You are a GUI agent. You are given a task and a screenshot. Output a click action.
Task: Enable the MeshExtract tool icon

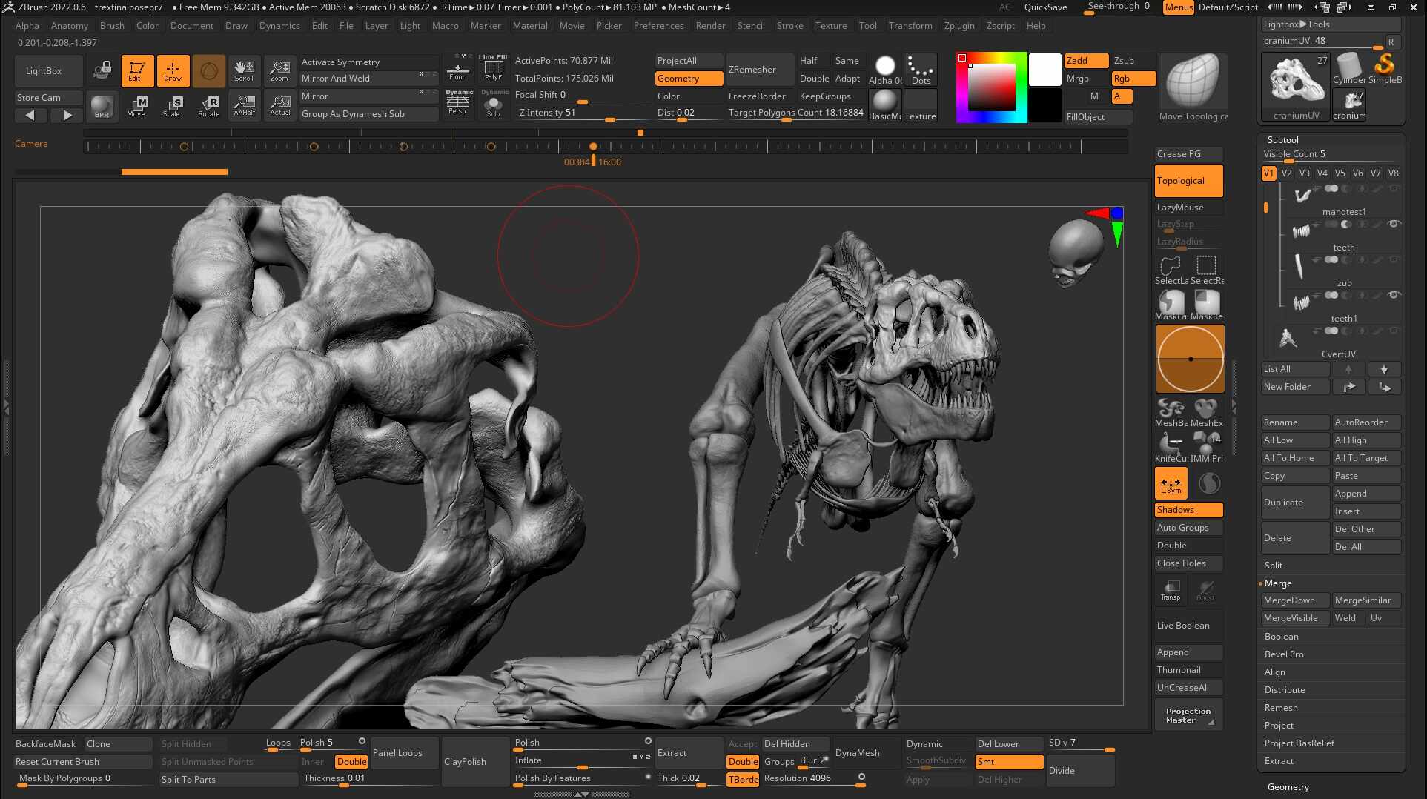pos(1207,410)
